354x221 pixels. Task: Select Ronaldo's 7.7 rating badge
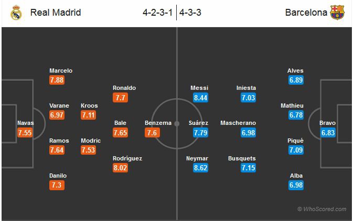pyautogui.click(x=120, y=98)
